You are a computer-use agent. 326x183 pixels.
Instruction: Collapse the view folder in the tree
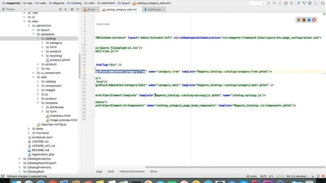point(24,21)
